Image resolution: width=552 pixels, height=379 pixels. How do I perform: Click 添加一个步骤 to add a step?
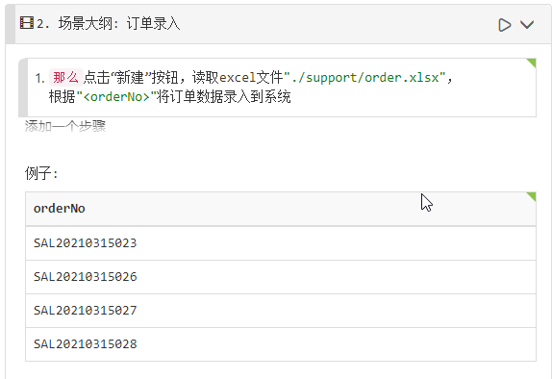65,126
